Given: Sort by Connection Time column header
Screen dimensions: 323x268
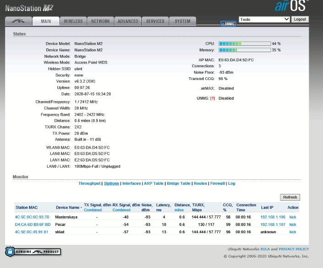Looking at the screenshot, I should [246, 208].
